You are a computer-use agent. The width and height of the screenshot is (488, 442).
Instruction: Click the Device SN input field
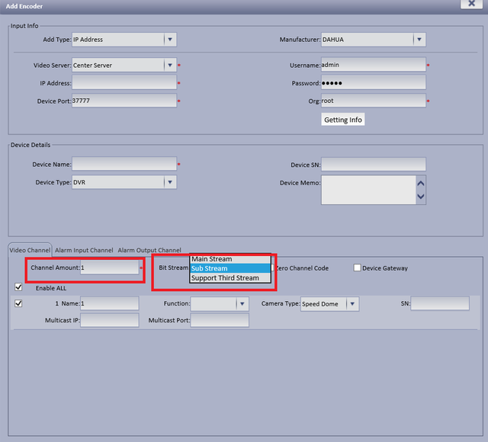(x=374, y=165)
